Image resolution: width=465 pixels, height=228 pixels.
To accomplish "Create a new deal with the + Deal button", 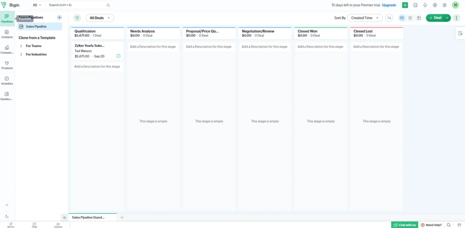I will pyautogui.click(x=435, y=18).
